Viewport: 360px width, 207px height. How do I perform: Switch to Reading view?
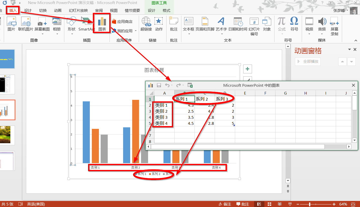point(280,204)
